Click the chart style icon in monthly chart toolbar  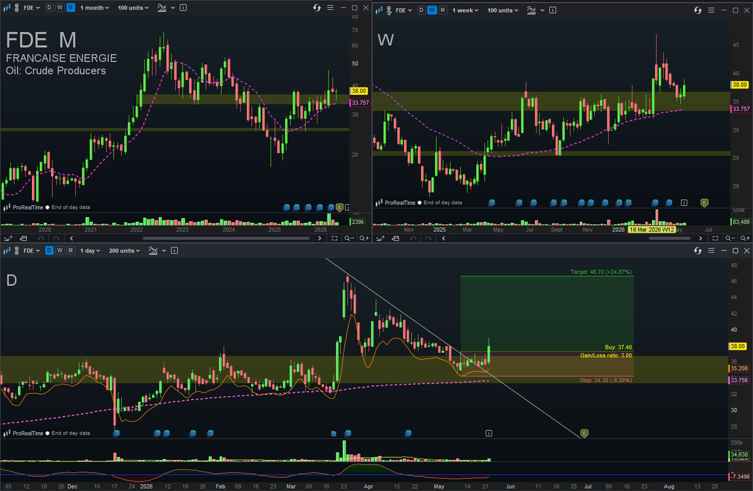[6, 9]
